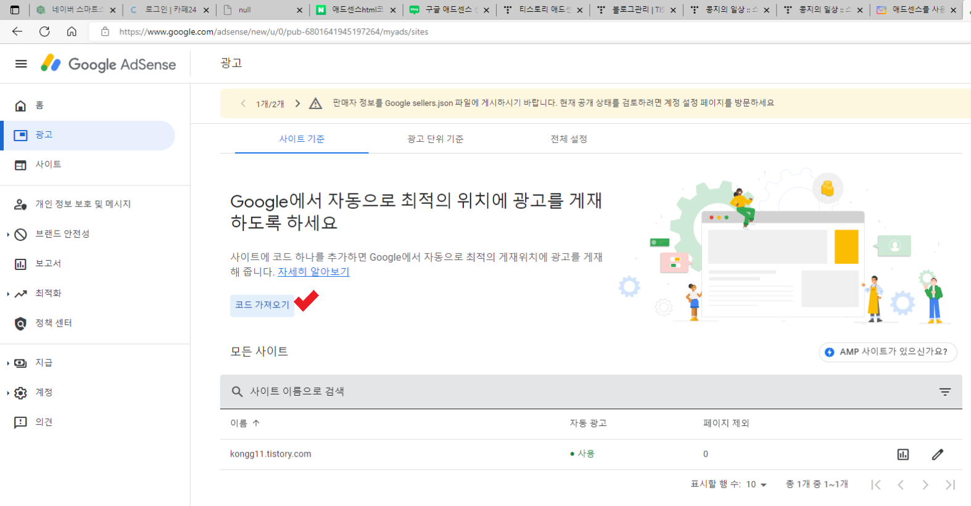Click the 페이지 제외 column header
Screen dimensions: 971x506
(726, 423)
